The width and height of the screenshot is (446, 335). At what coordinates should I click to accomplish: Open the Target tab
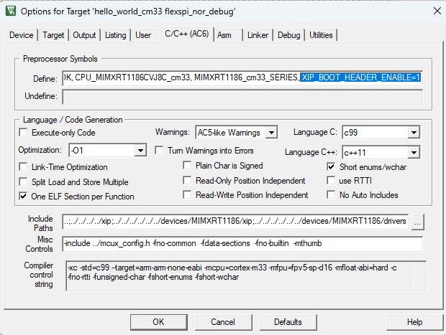pos(53,35)
